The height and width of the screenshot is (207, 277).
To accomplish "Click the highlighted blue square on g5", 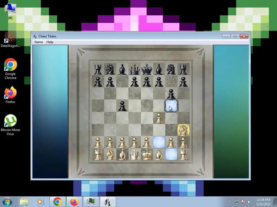I will [x=171, y=106].
